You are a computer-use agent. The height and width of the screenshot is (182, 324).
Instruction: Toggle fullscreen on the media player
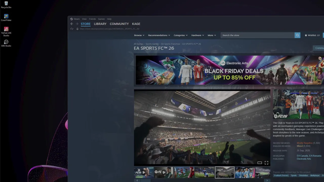pos(266,163)
